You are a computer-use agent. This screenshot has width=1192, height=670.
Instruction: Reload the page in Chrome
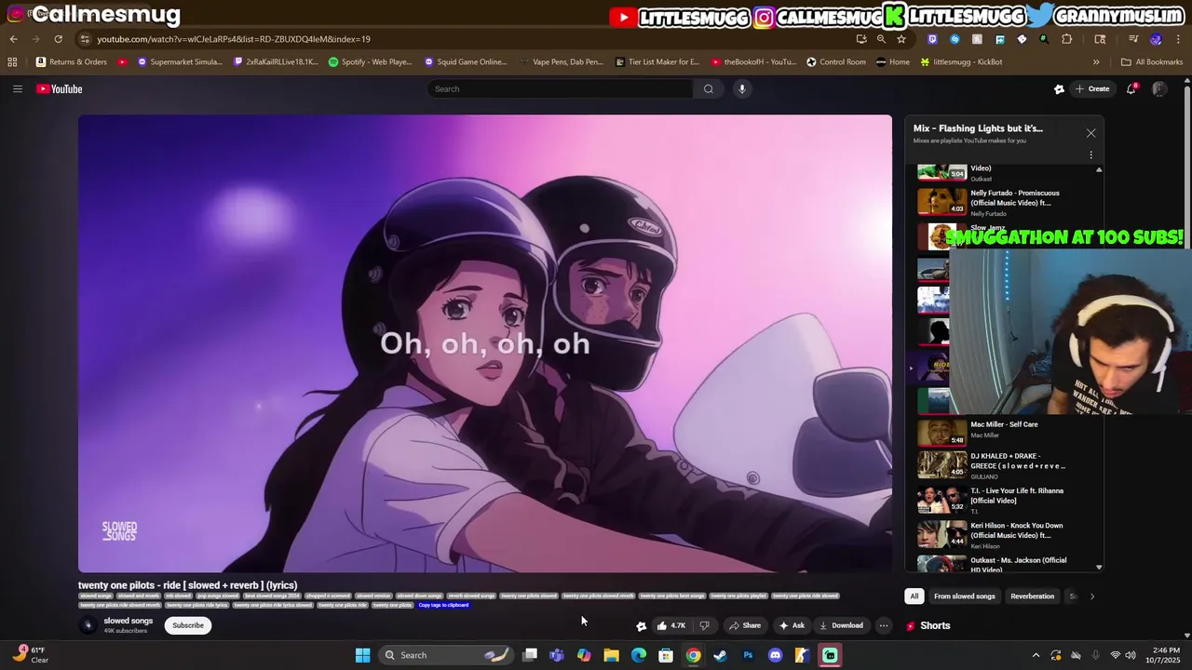[x=58, y=39]
